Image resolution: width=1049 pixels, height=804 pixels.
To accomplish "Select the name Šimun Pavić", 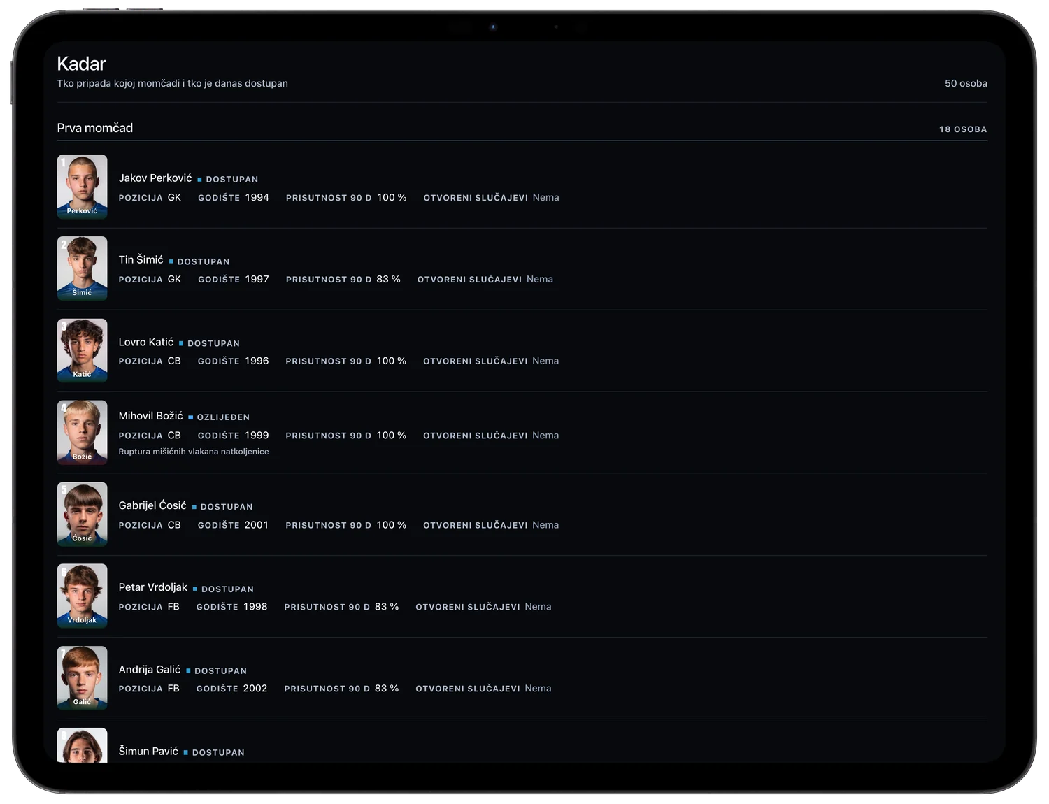I will point(148,752).
